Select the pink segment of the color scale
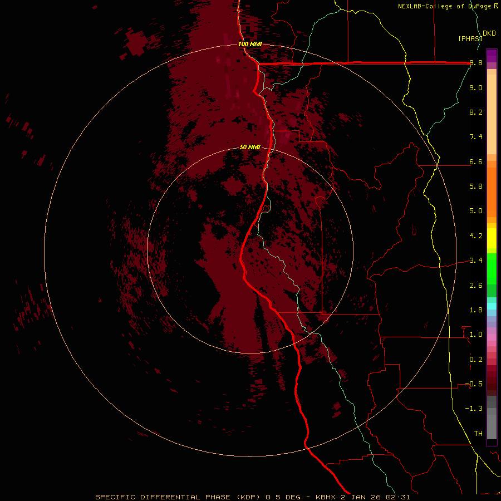This screenshot has height=501, width=501. click(x=492, y=337)
